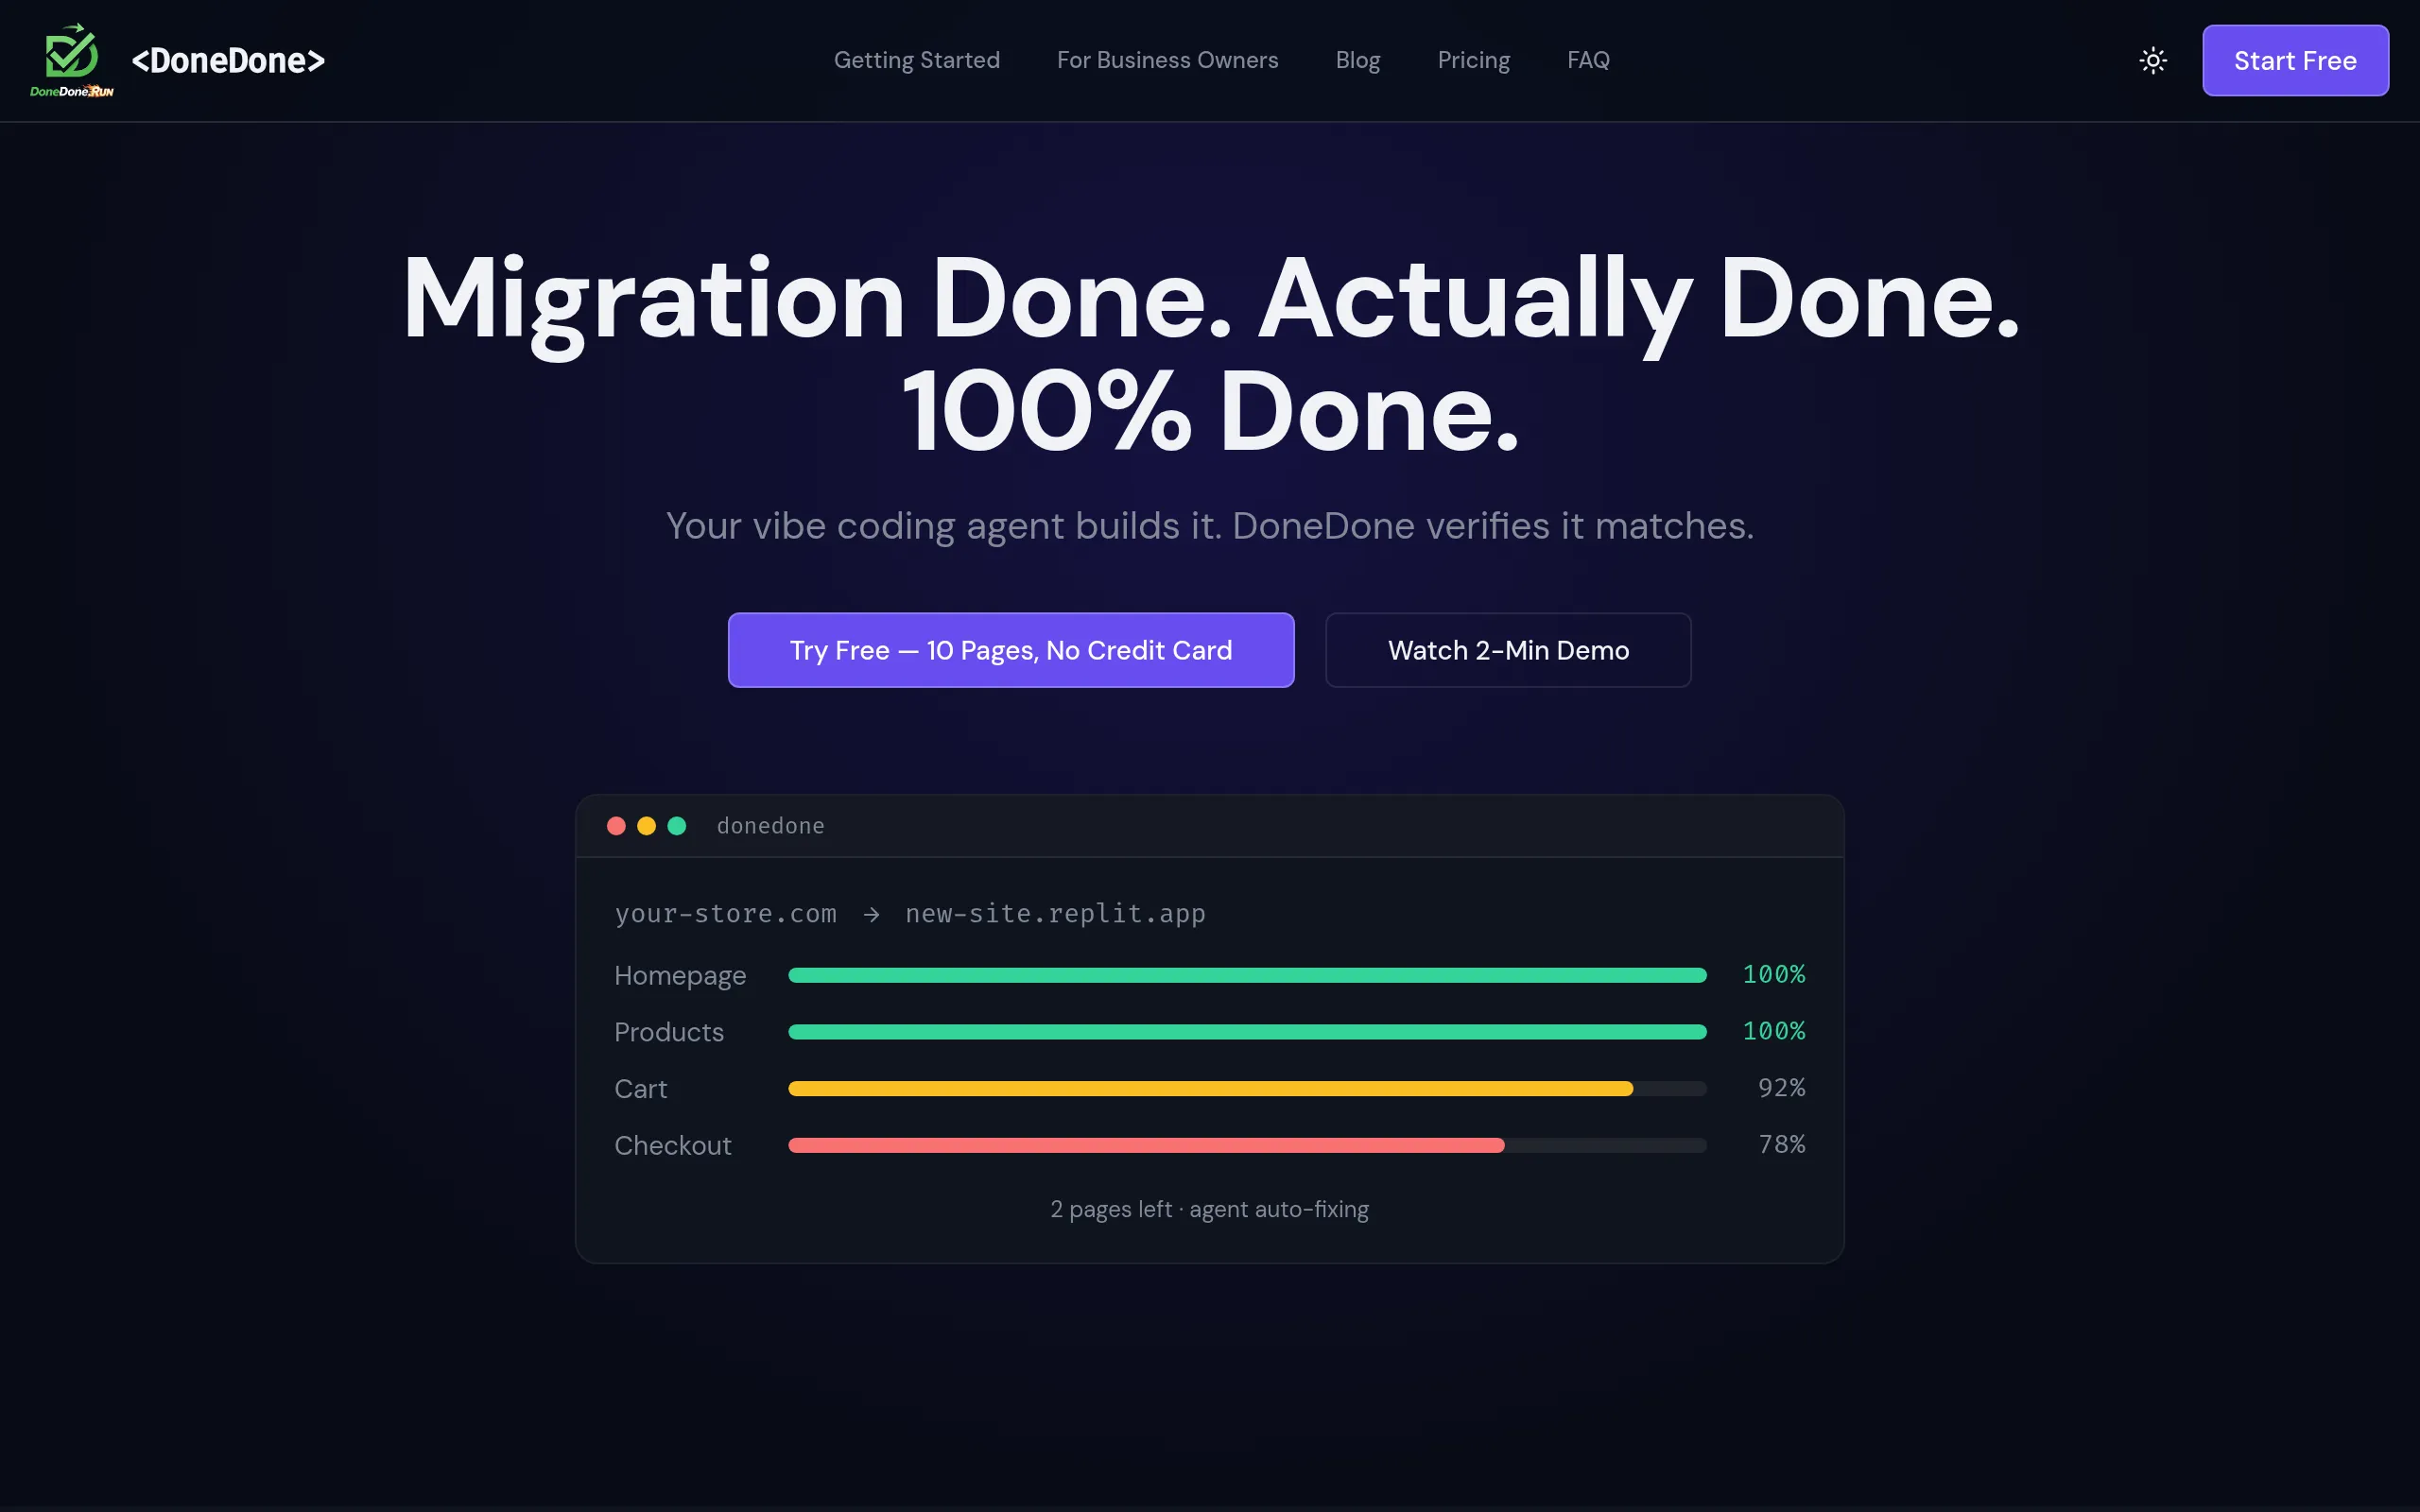
Task: Open the Getting Started nav item
Action: pyautogui.click(x=917, y=60)
